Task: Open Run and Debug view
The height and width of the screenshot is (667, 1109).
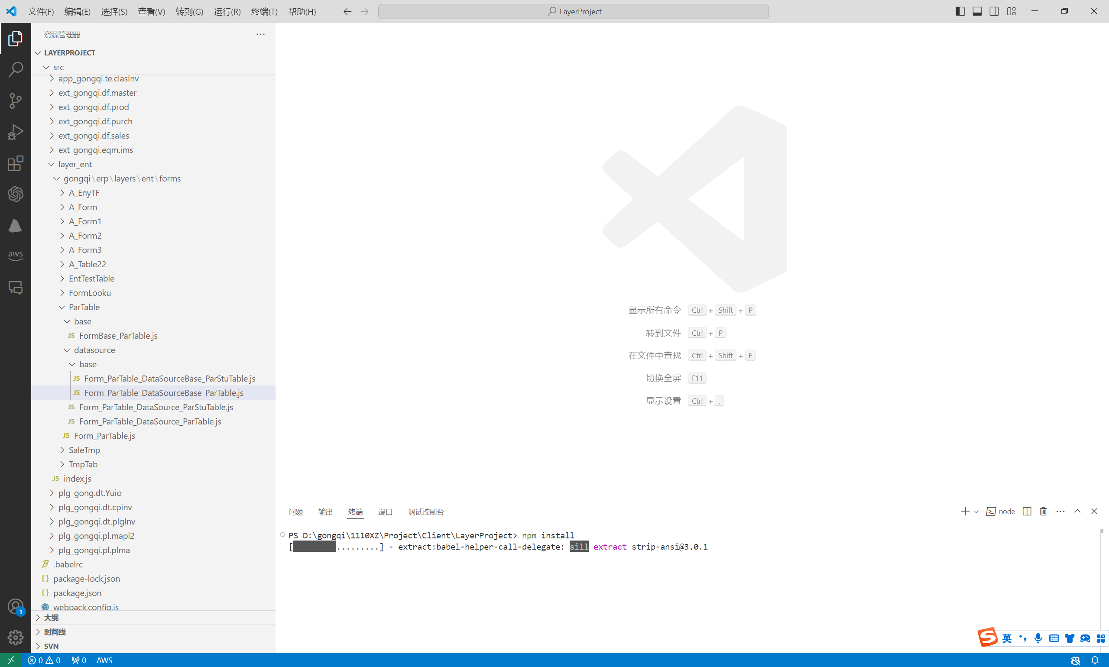Action: (x=15, y=132)
